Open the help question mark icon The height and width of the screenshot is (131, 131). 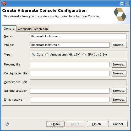point(7,124)
